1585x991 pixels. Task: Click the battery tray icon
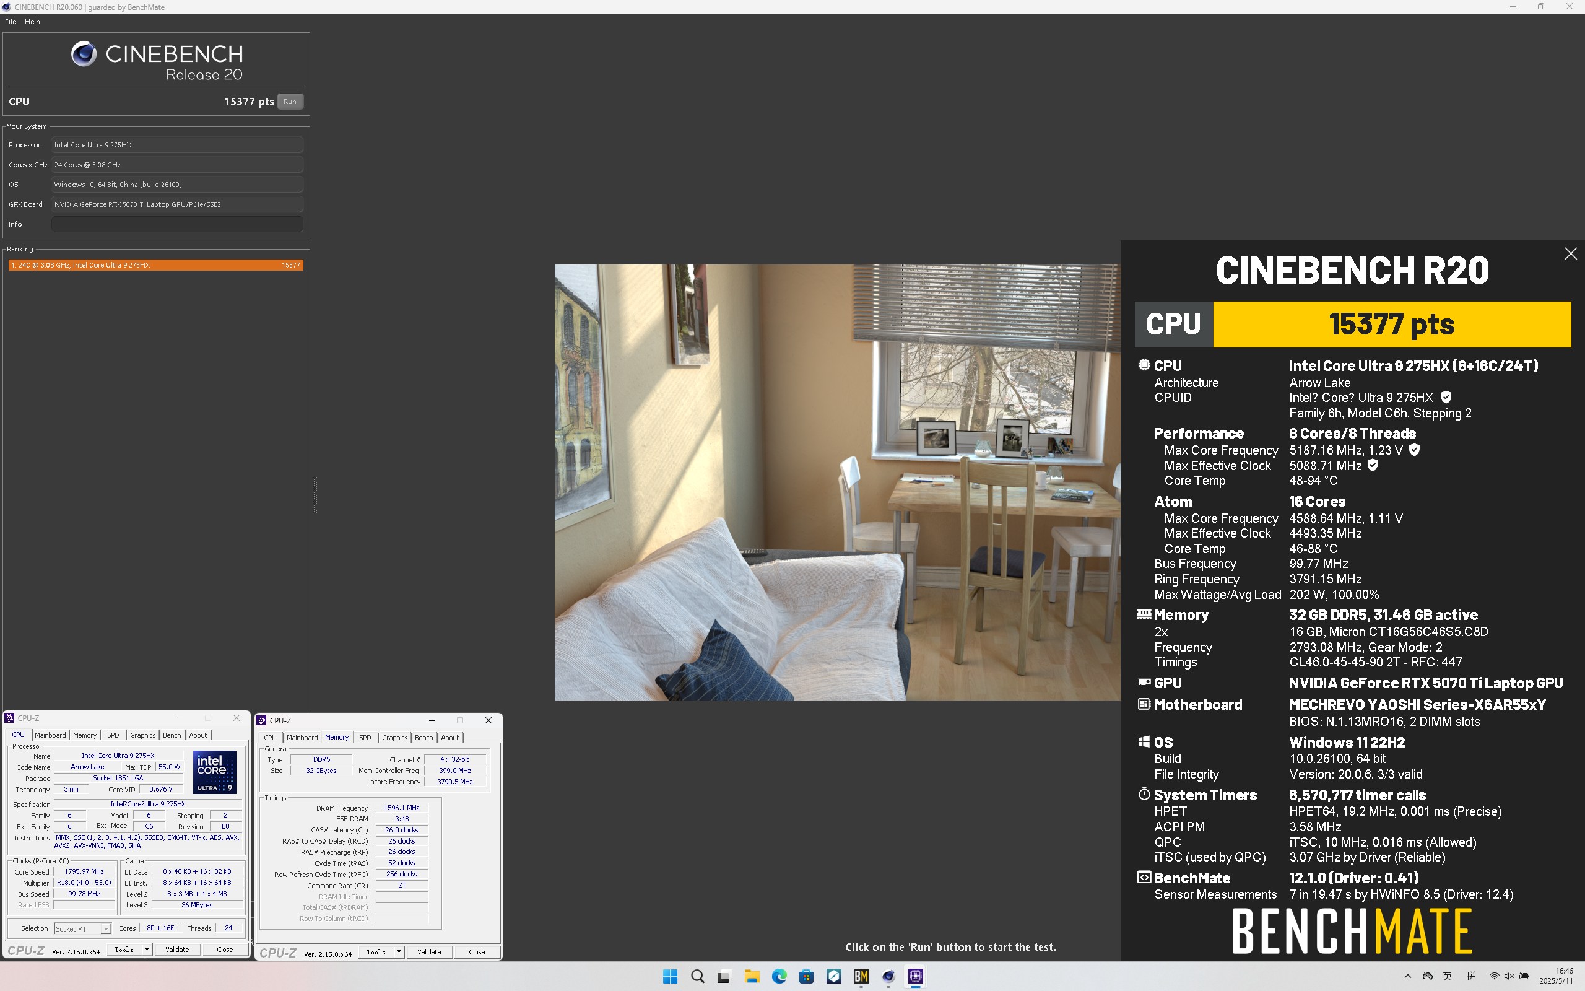coord(1524,977)
